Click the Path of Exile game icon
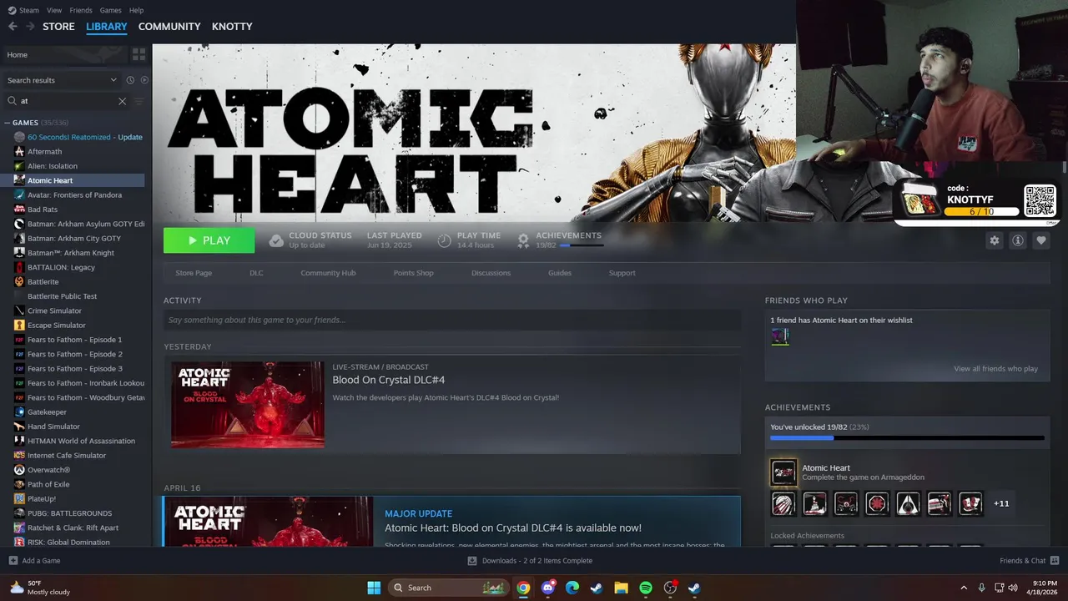The image size is (1068, 601). click(19, 484)
